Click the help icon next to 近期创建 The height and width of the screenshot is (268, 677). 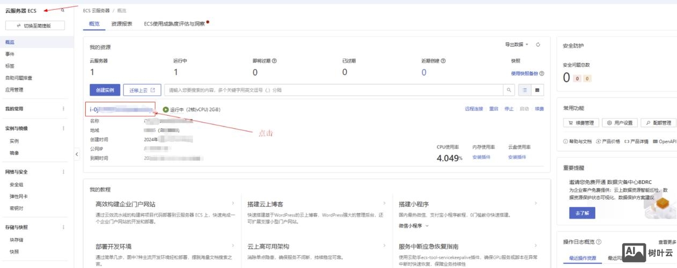(443, 61)
